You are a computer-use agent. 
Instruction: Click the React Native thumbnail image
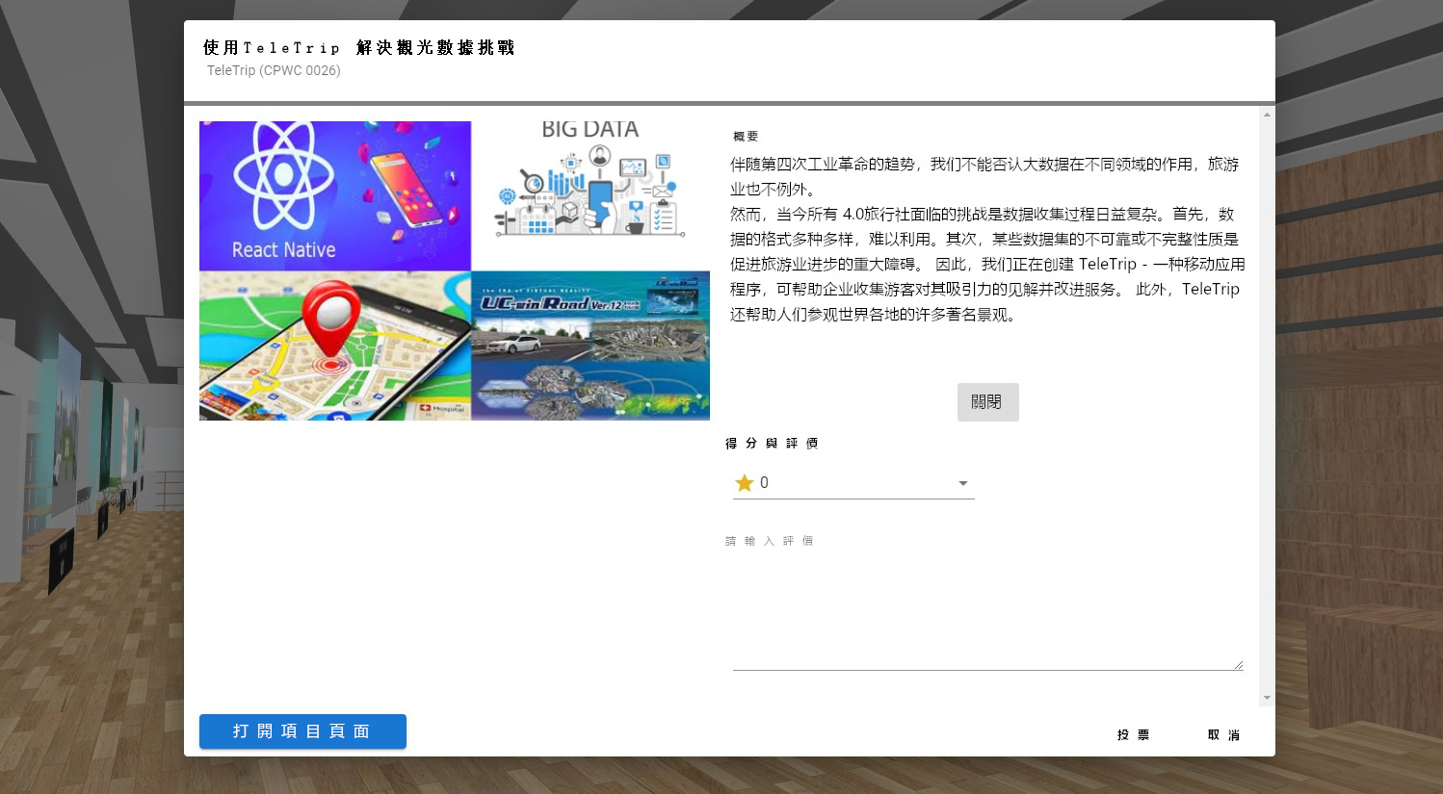(x=335, y=195)
